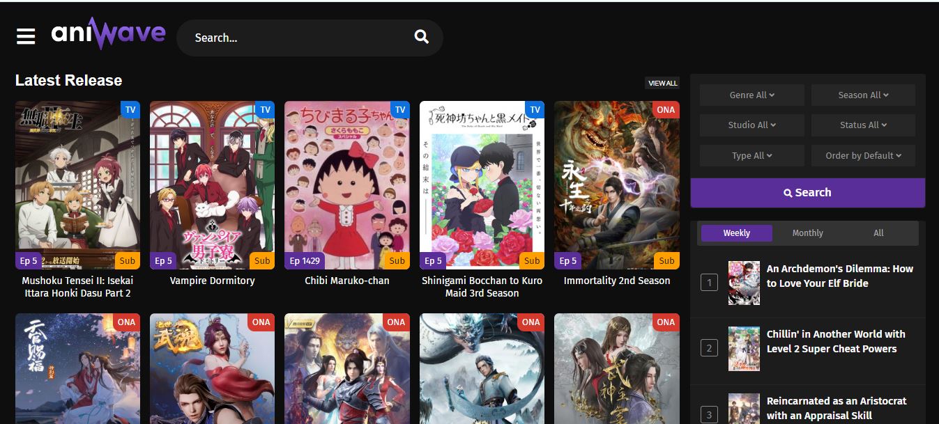Image resolution: width=939 pixels, height=424 pixels.
Task: Click Ep 5 badge on Shinigami Bocchan poster
Action: coord(433,261)
